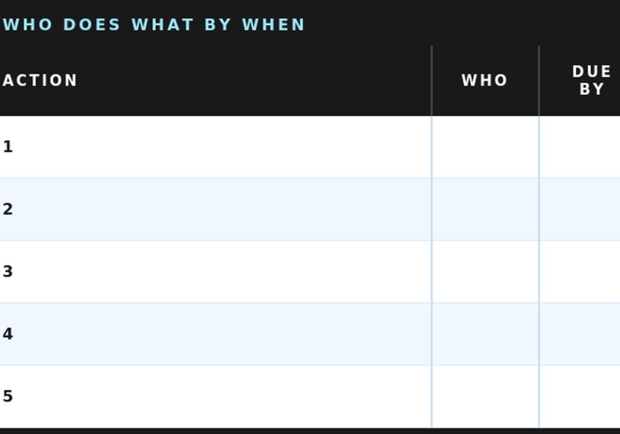Select the Who cell for row 2

tap(485, 210)
